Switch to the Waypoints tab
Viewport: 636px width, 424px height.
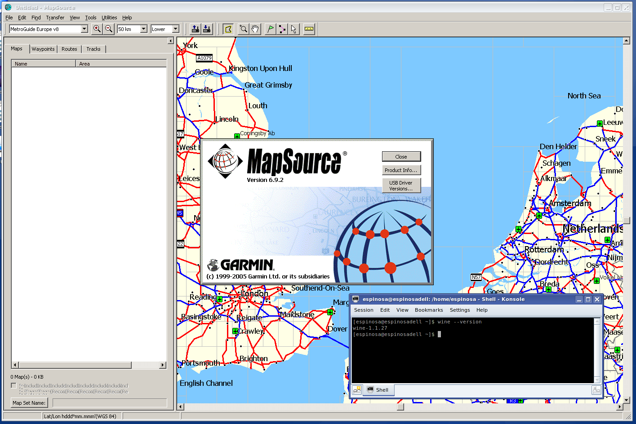(43, 49)
